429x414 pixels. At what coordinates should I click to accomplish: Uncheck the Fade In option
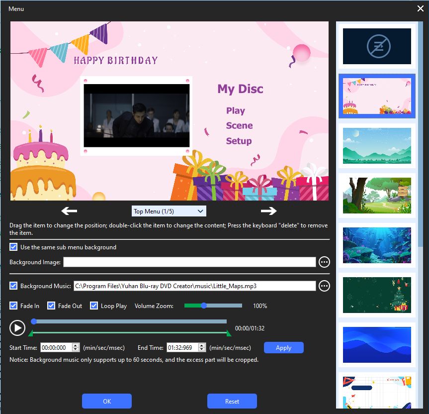click(14, 306)
